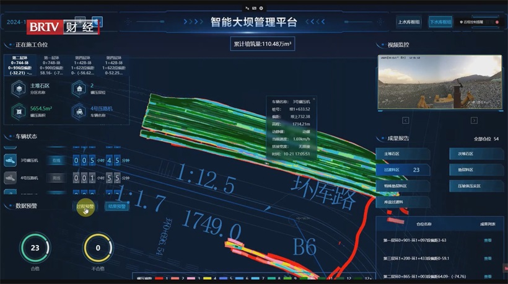Click the 合格 gauge showing 23
Viewport: 508px width, 284px height.
[35, 248]
